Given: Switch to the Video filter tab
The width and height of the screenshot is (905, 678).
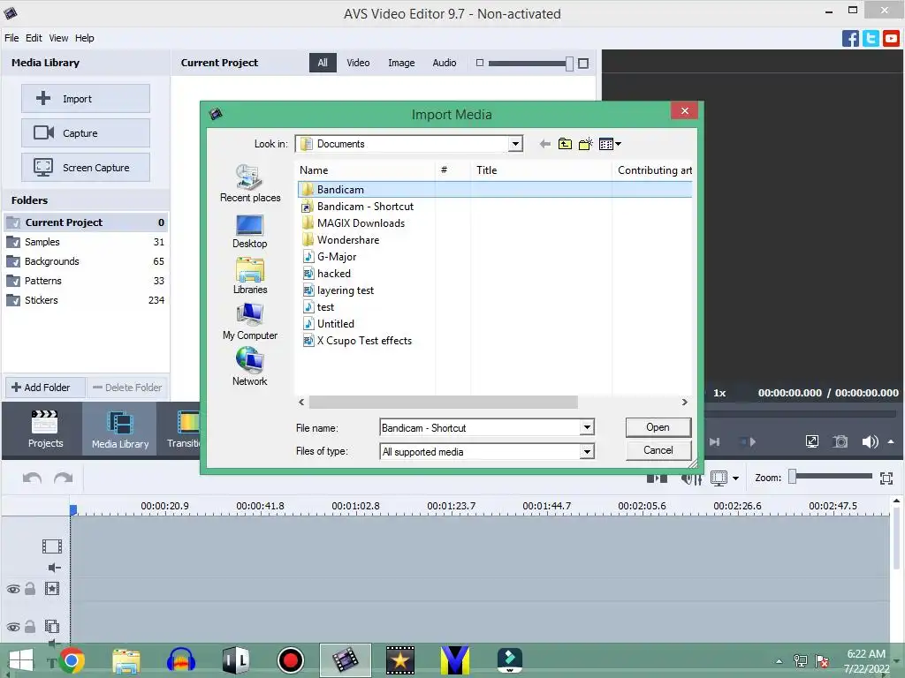Looking at the screenshot, I should [358, 63].
